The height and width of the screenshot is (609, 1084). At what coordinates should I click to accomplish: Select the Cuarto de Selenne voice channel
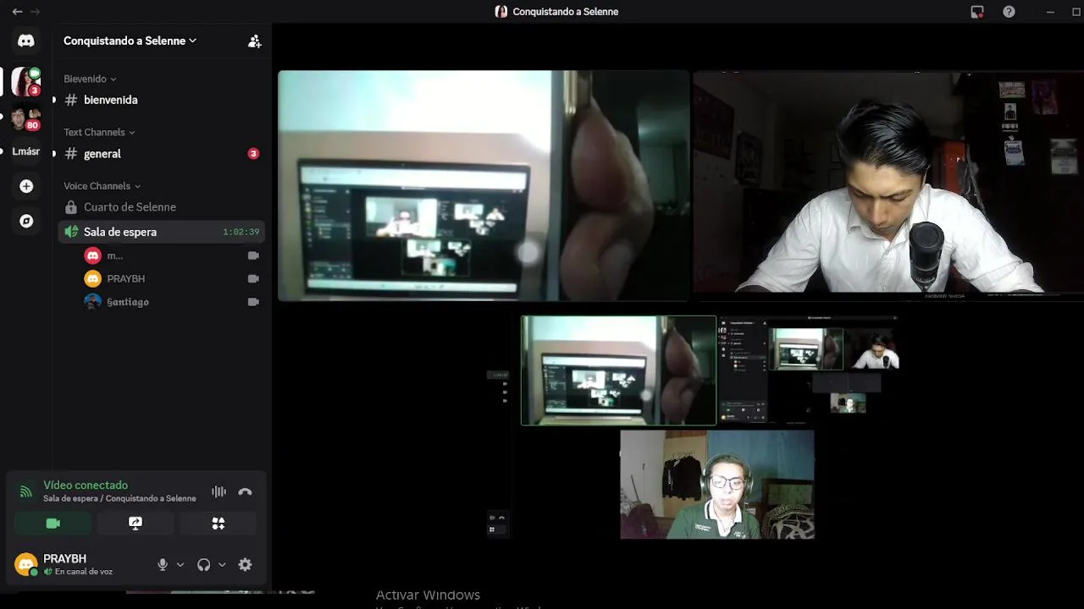tap(161, 207)
